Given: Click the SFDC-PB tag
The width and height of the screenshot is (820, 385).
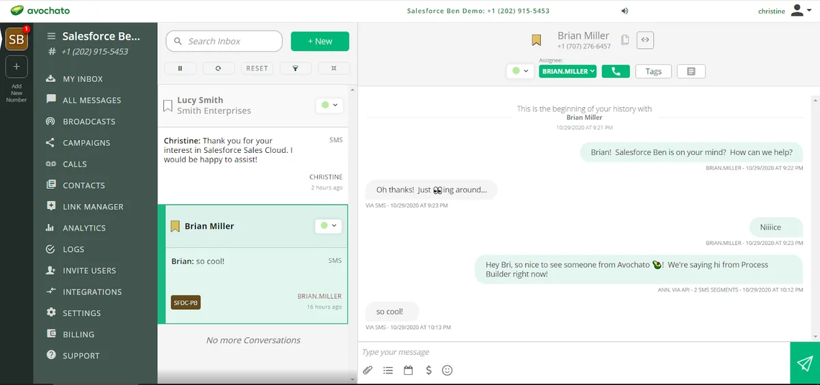Looking at the screenshot, I should pos(186,302).
